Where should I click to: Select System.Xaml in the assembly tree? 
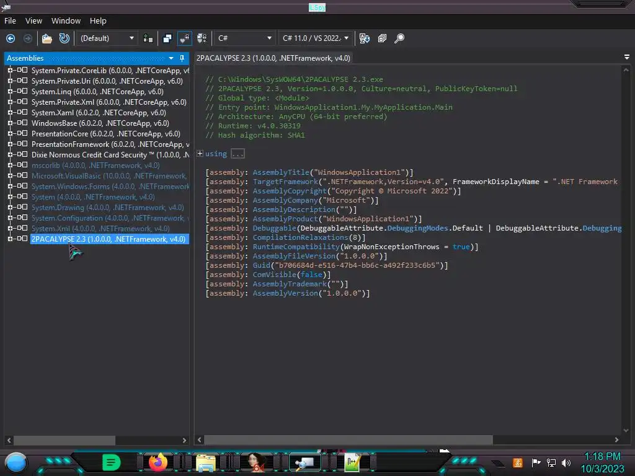pyautogui.click(x=99, y=113)
